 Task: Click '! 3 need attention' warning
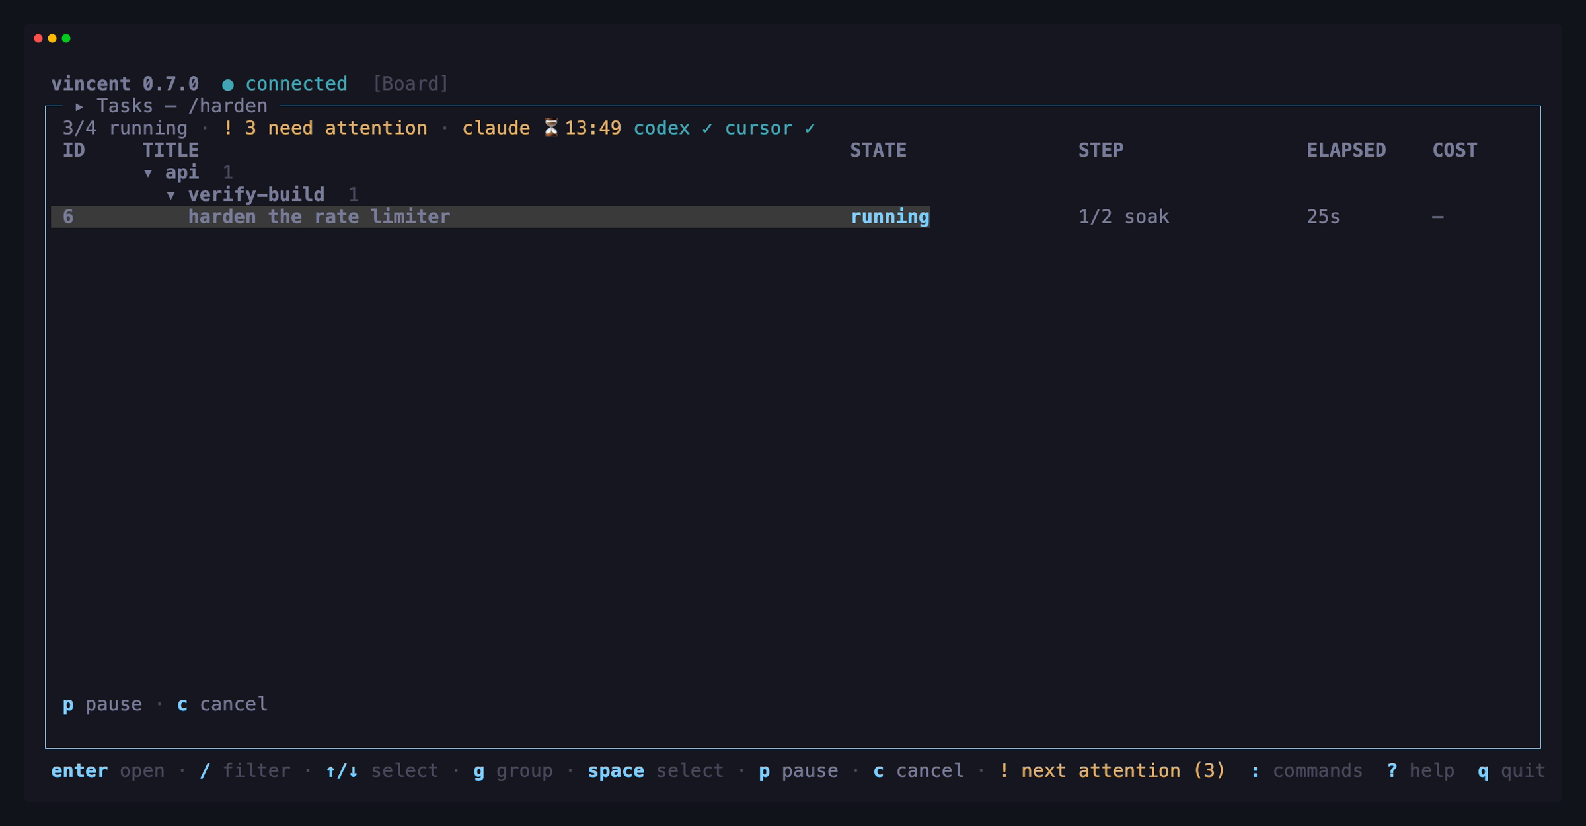325,128
